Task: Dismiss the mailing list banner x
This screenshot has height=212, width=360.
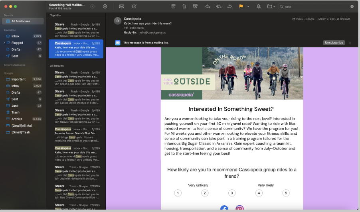Action: tap(350, 43)
